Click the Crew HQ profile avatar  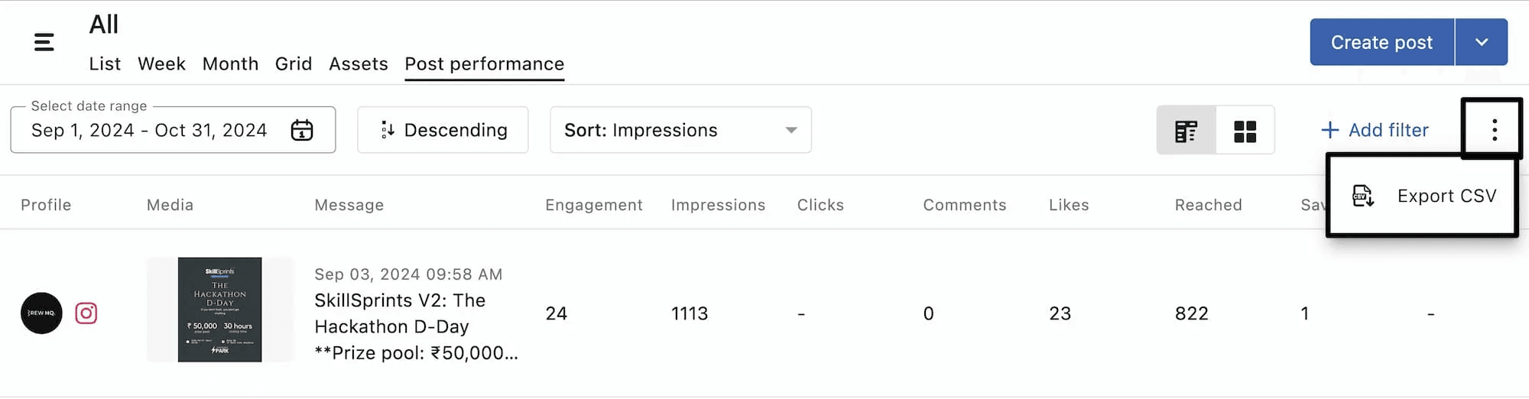(41, 313)
